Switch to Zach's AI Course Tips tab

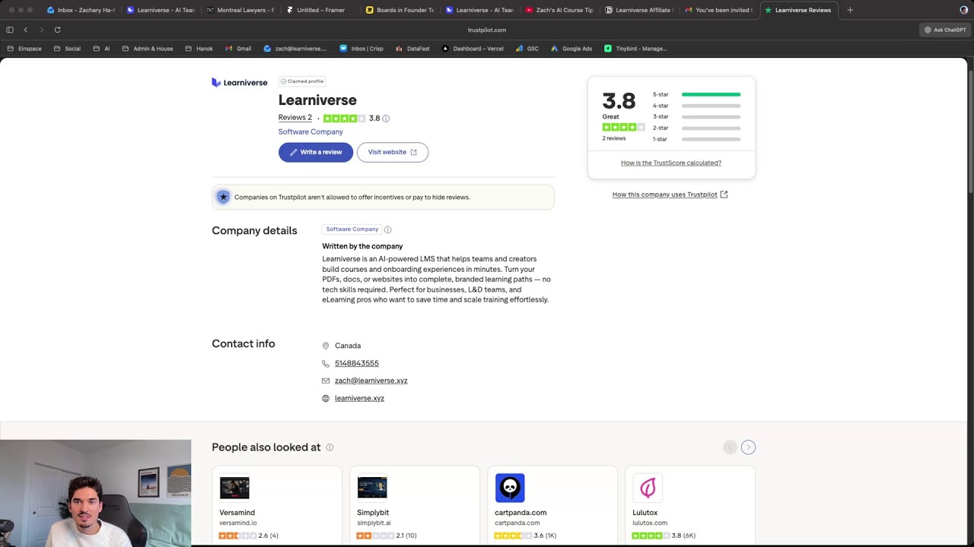coord(559,10)
